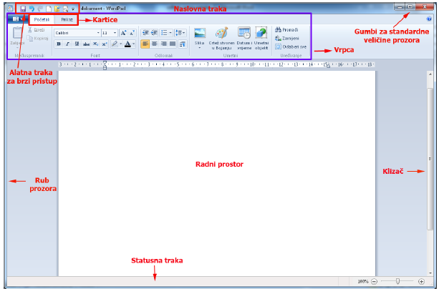Align text left
439x289 pixels.
(x=145, y=44)
